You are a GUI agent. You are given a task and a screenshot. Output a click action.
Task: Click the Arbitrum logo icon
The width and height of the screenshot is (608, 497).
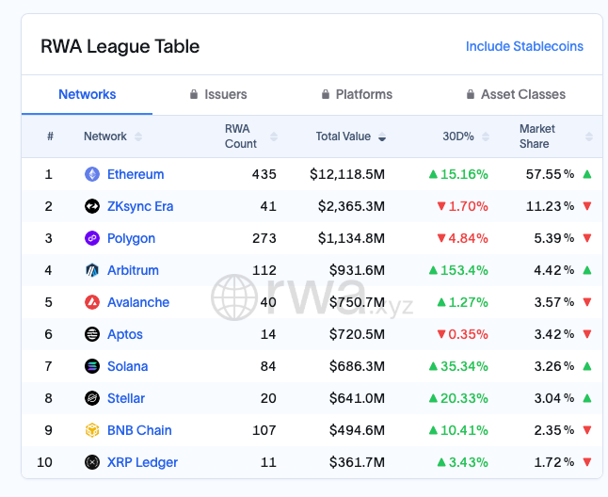coord(92,270)
